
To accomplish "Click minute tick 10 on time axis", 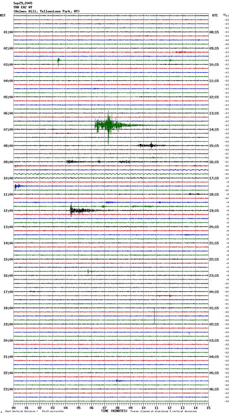I will pos(143,408).
